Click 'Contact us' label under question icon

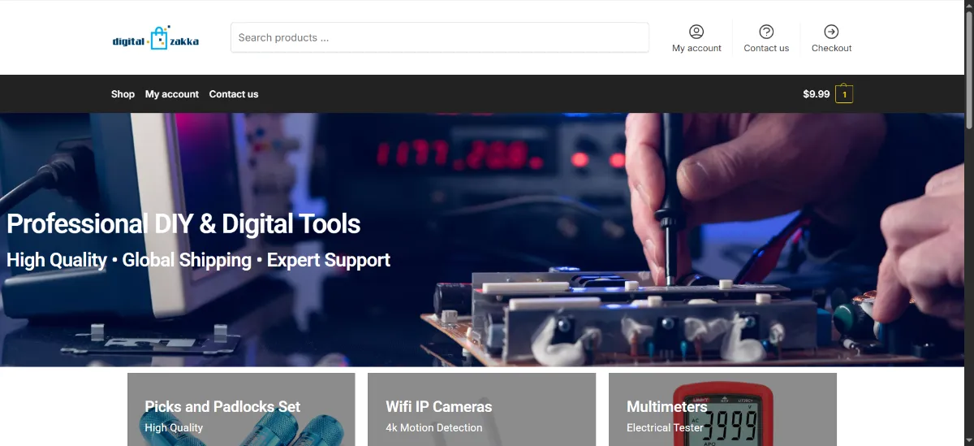coord(766,48)
